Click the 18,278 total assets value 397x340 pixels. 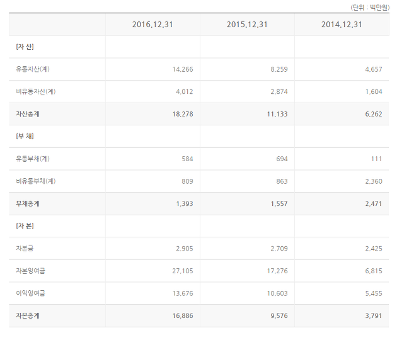183,114
